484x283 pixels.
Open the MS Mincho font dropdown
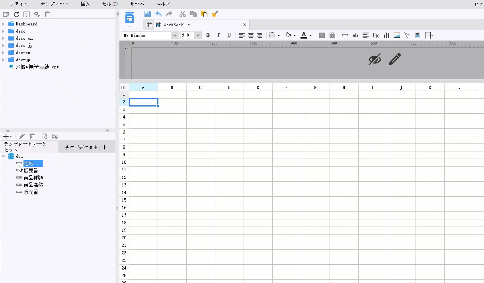175,35
